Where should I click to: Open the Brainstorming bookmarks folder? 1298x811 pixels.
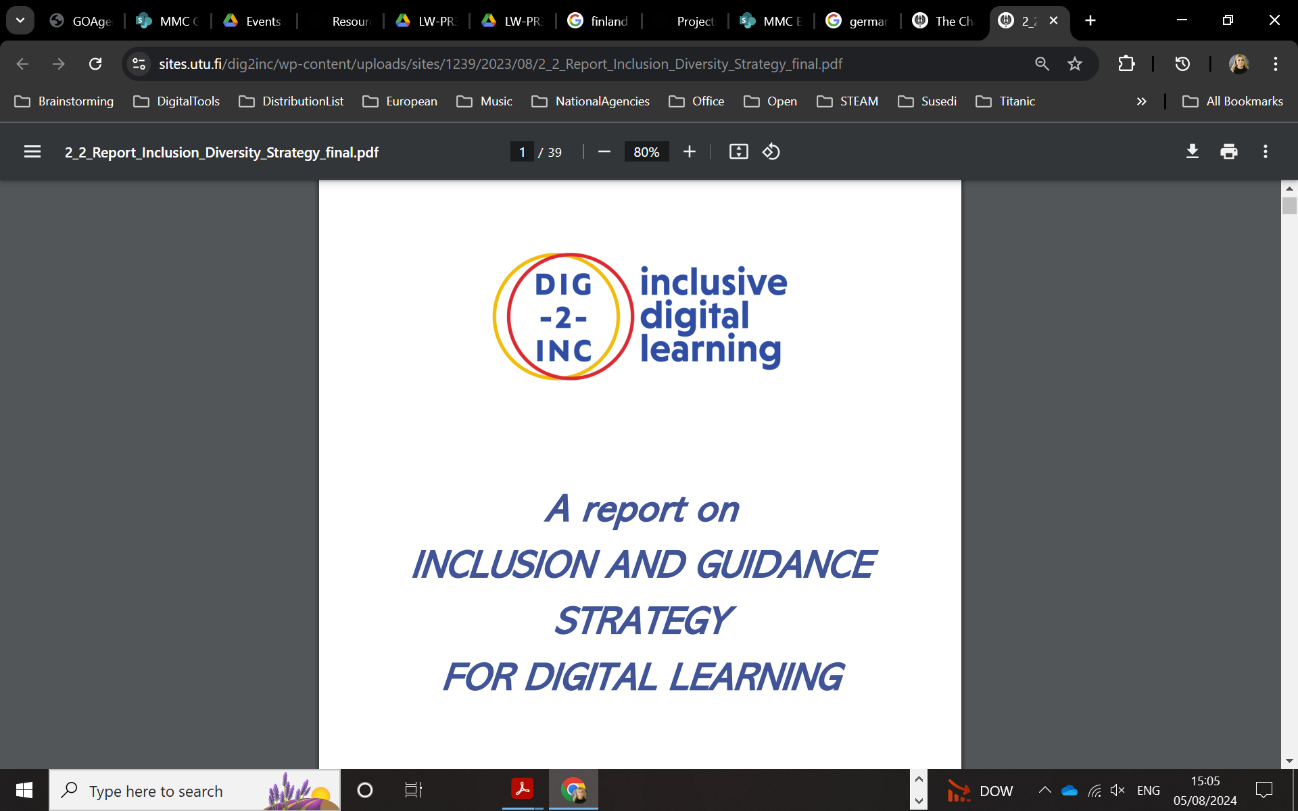click(x=64, y=101)
